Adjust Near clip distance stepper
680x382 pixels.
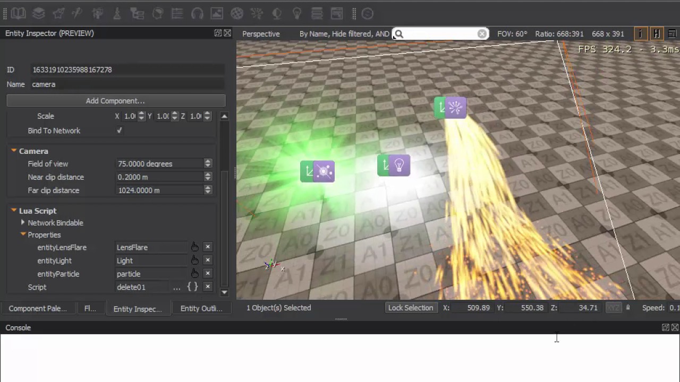click(208, 177)
